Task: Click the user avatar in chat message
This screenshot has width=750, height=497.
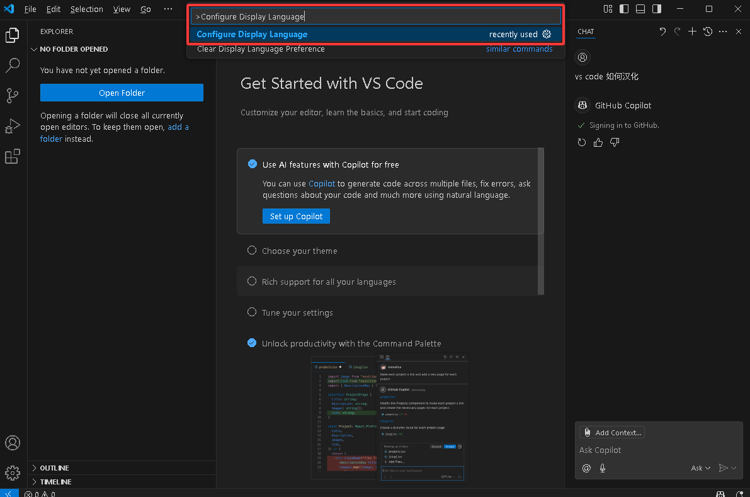Action: (x=582, y=57)
